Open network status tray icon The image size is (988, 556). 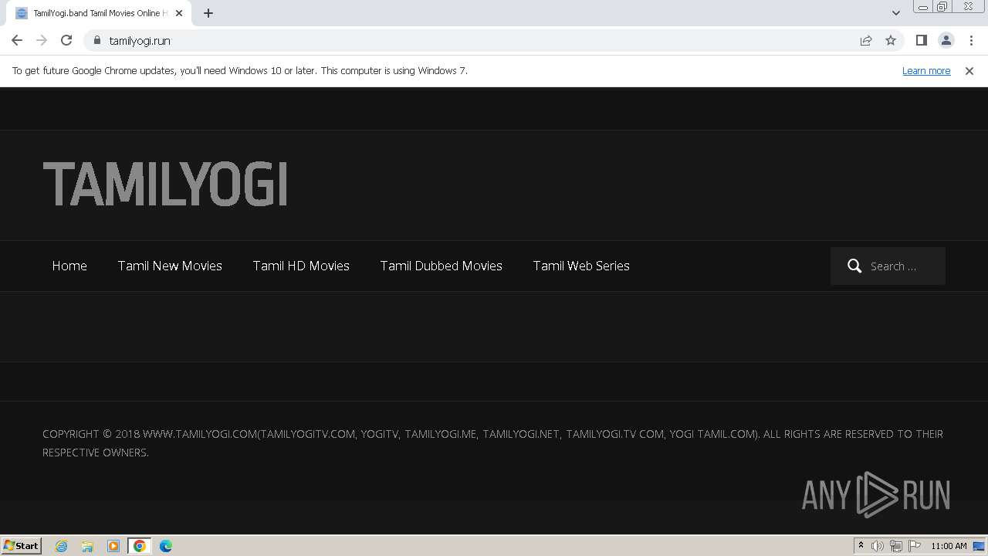pos(896,546)
